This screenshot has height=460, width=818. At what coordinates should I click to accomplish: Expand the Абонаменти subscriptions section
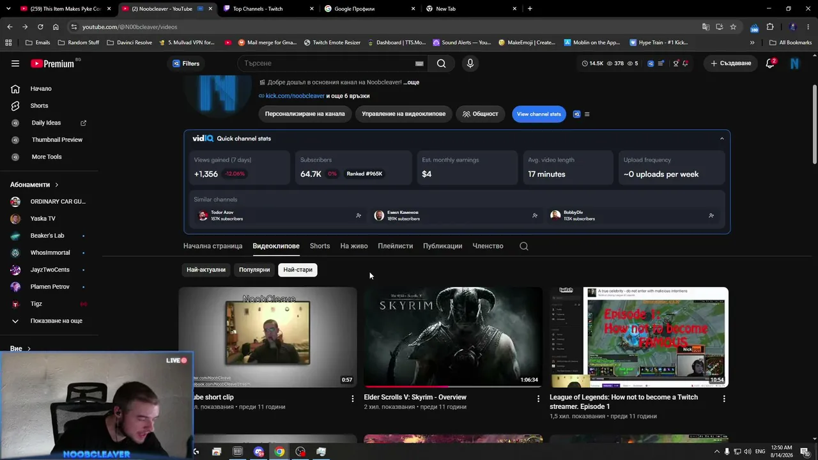35,185
